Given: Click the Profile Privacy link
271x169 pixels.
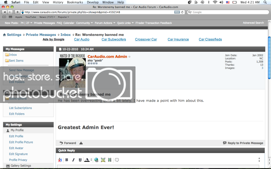Looking at the screenshot, I should coord(18,160).
